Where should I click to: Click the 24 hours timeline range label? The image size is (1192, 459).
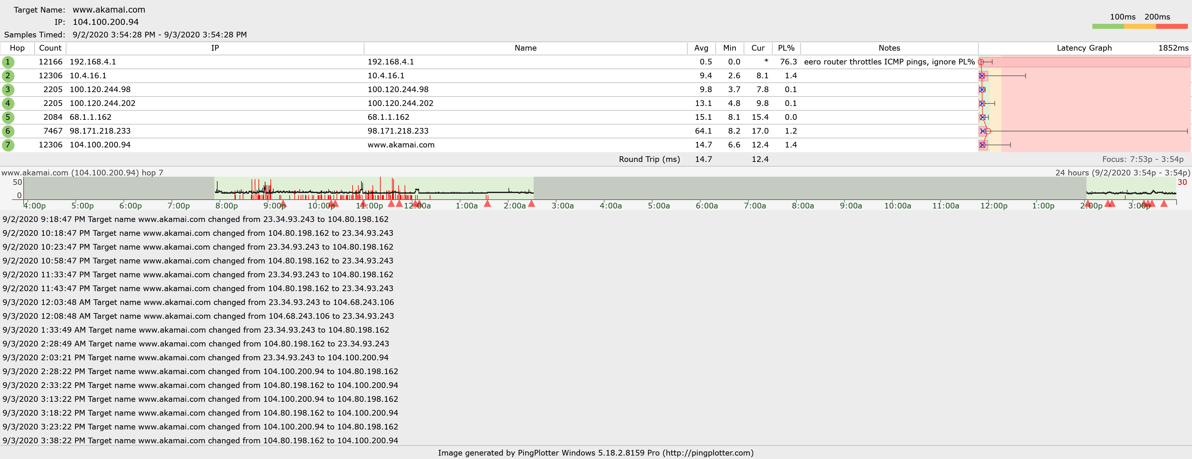(x=1123, y=173)
